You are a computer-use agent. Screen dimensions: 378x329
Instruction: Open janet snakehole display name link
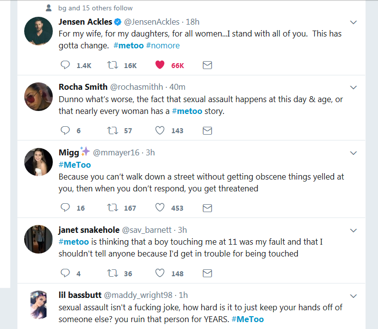[x=89, y=230]
